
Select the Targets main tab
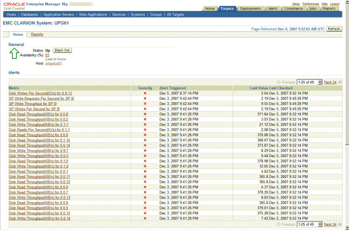(227, 9)
